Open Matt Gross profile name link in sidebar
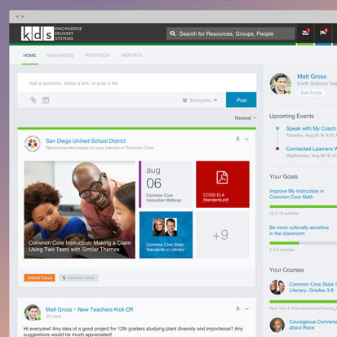337x337 pixels. point(312,77)
